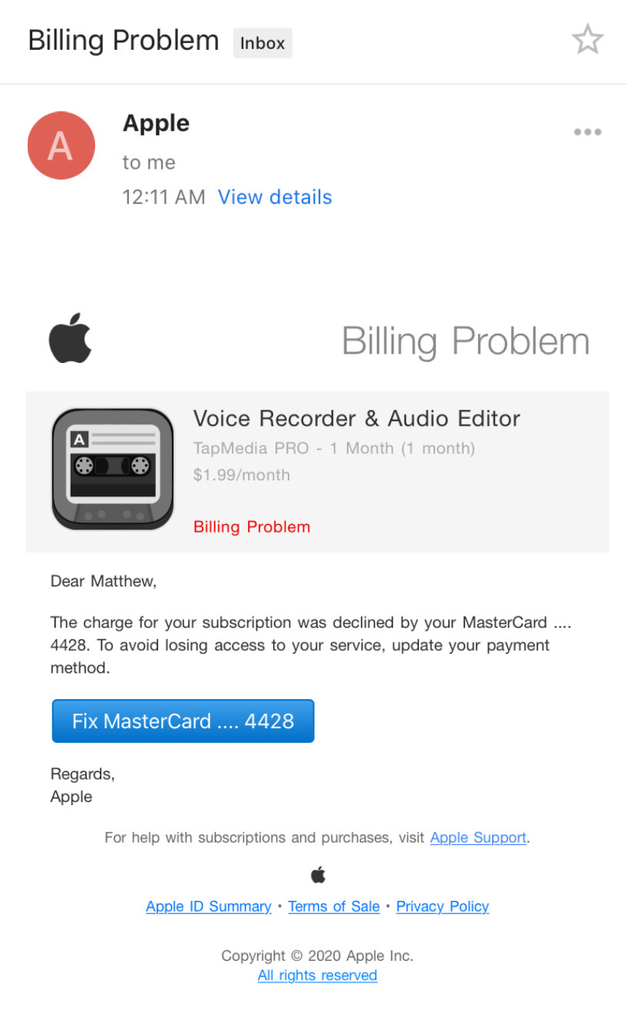
Task: Open Terms of Sale link
Action: coord(334,906)
